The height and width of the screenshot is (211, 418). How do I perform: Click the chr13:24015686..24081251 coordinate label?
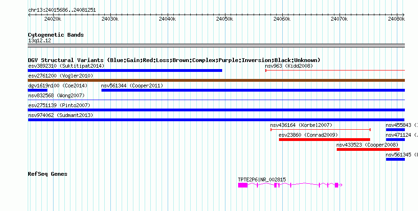pos(62,10)
